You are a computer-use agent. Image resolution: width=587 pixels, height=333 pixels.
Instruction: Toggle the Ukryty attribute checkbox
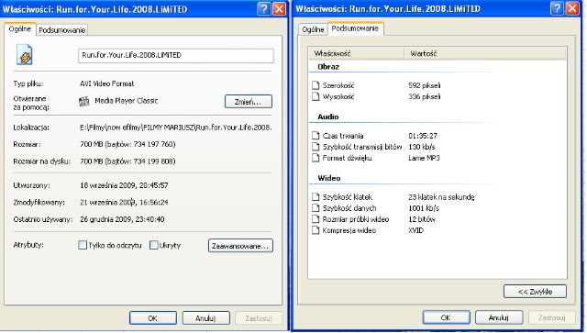[x=153, y=245]
